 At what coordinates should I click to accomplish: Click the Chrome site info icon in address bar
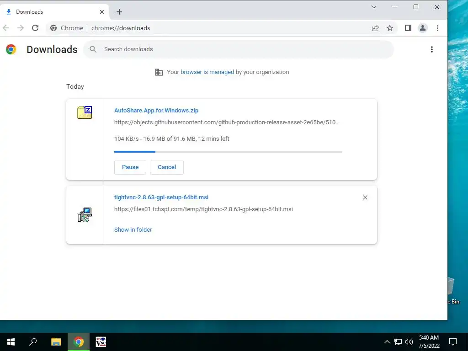click(x=53, y=28)
